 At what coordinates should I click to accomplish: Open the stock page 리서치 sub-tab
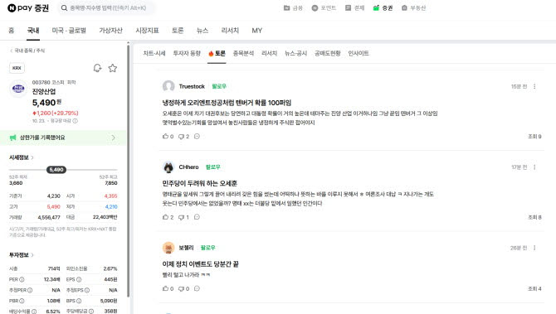pos(269,54)
